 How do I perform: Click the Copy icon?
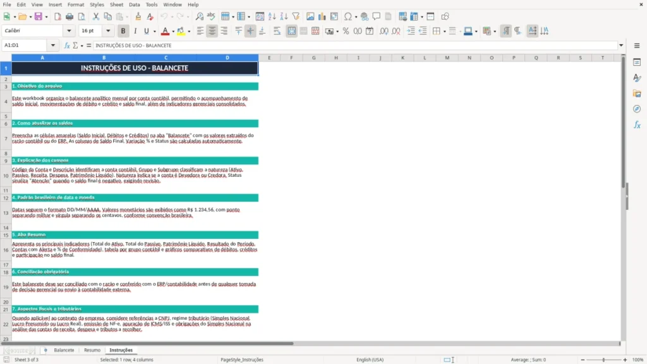pyautogui.click(x=107, y=16)
